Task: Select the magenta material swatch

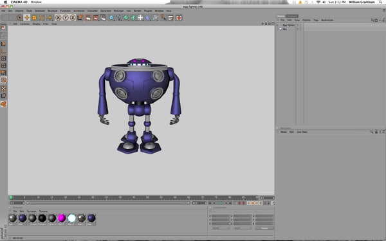Action: click(62, 218)
